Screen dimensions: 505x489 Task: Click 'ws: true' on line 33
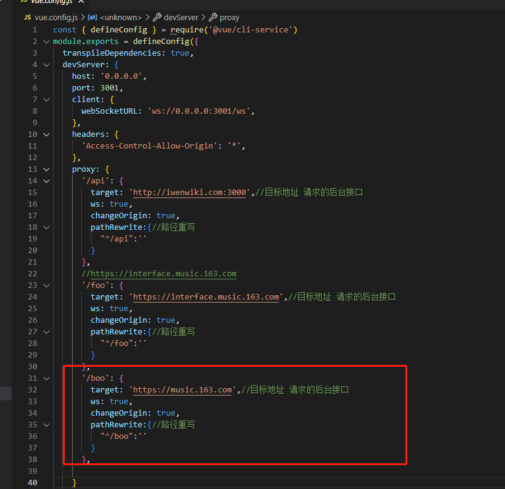109,402
